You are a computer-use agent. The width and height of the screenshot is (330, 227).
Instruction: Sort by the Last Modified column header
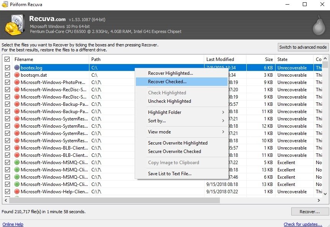point(225,59)
